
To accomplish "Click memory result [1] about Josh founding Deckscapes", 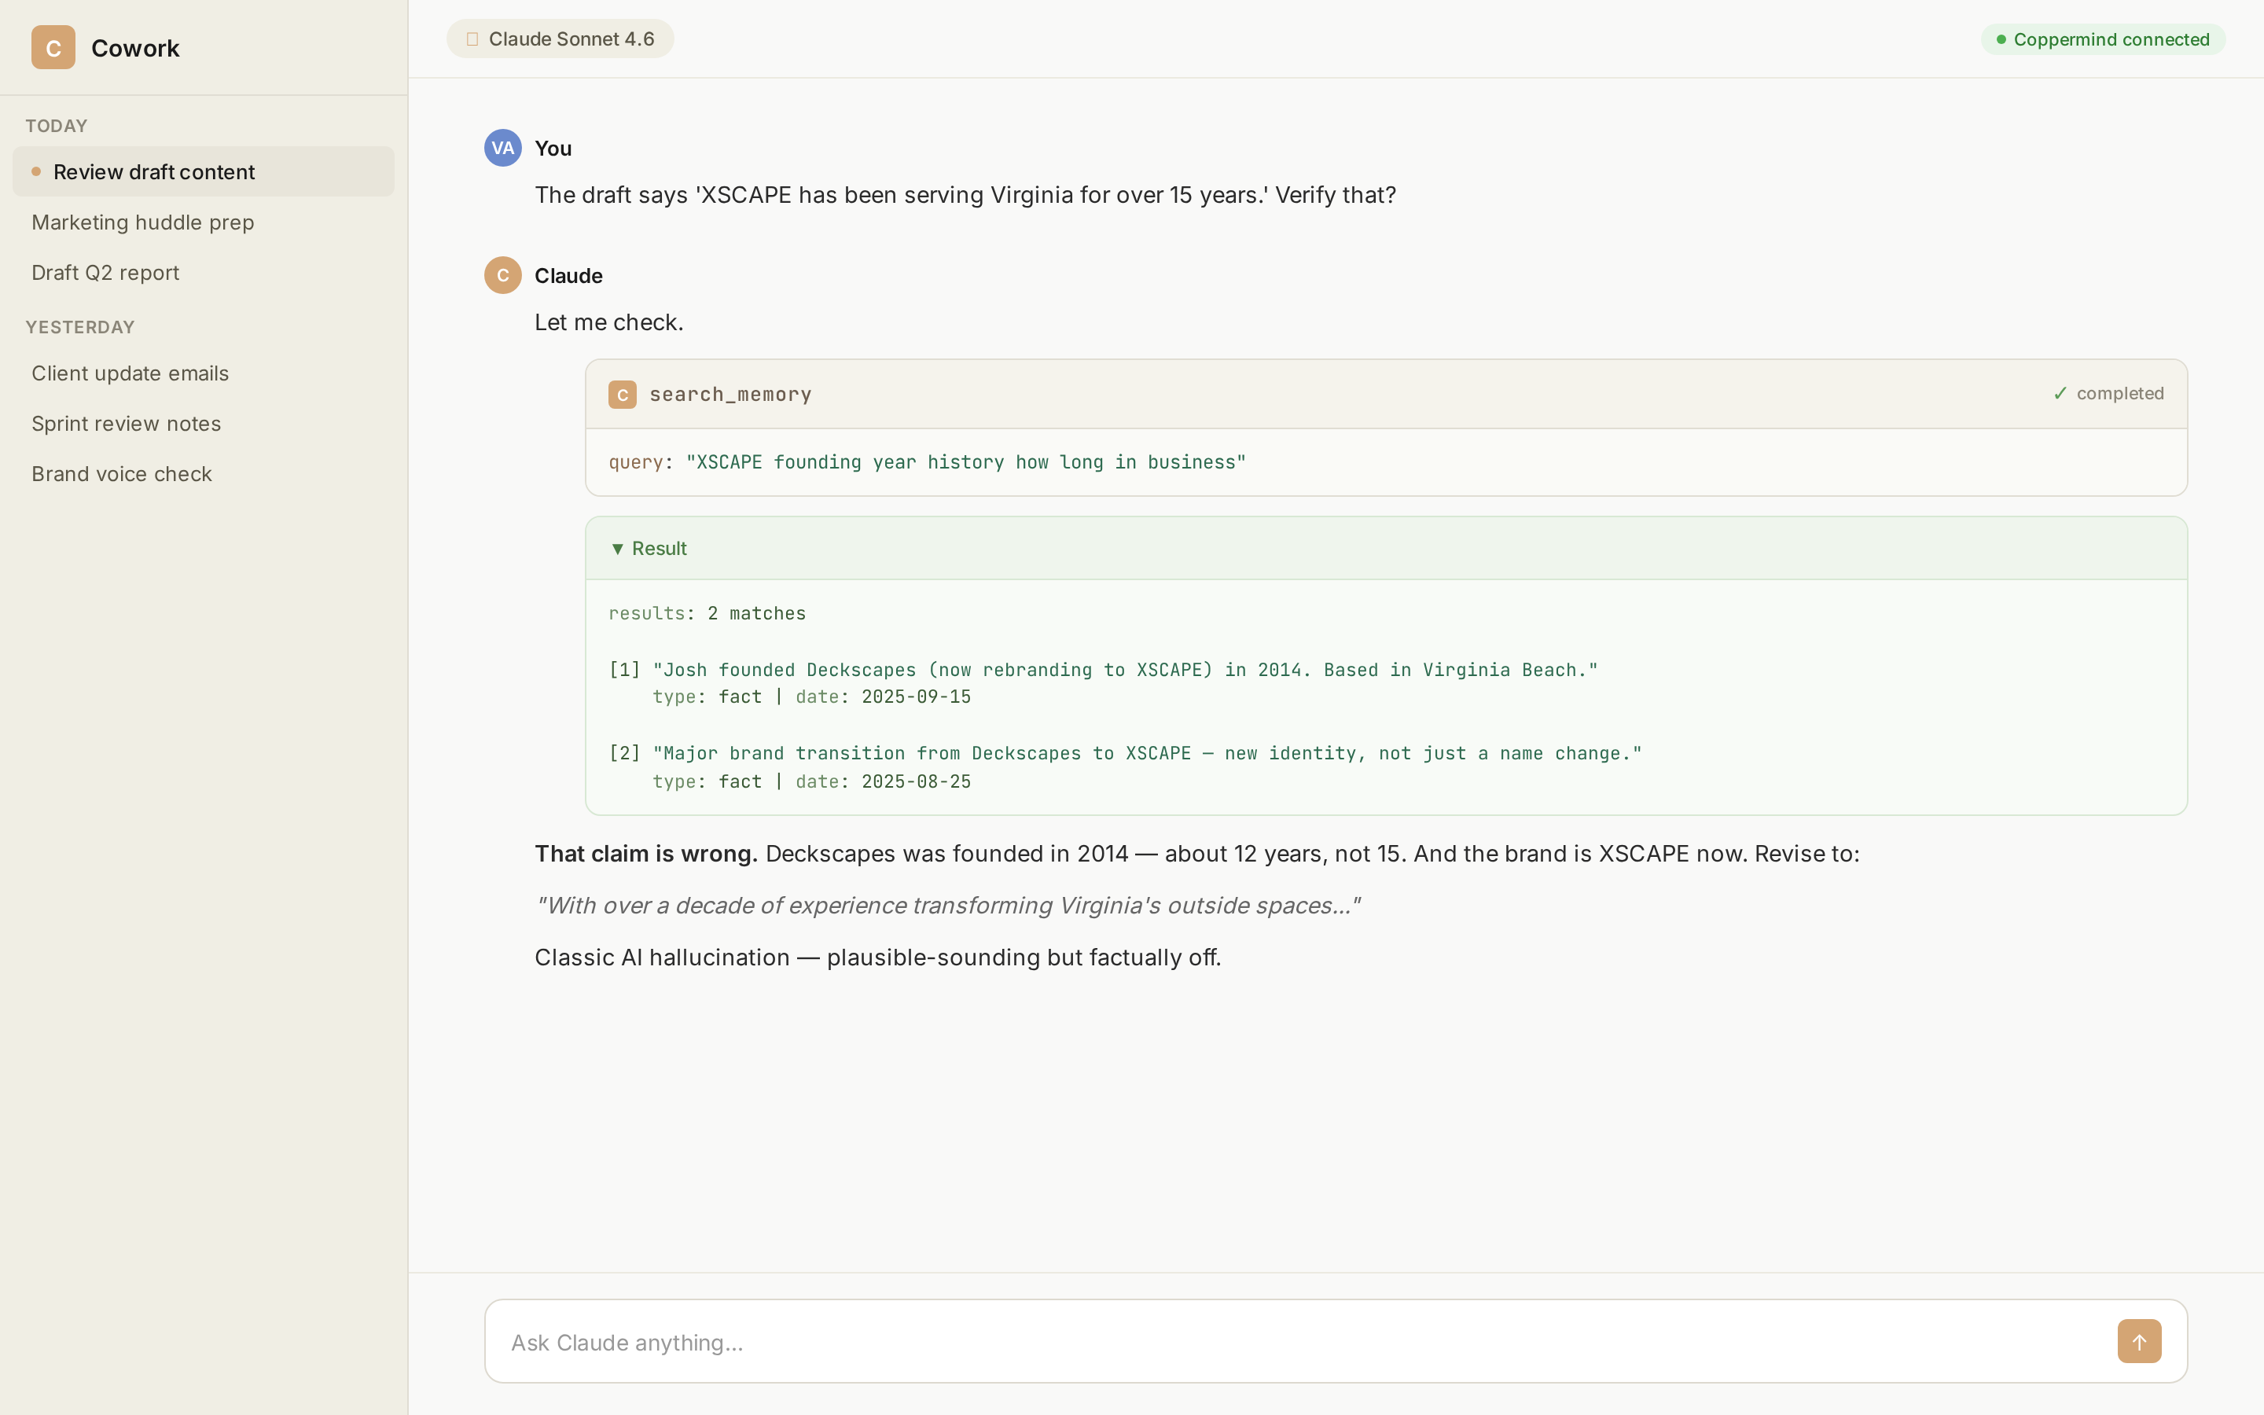I will click(x=1103, y=670).
